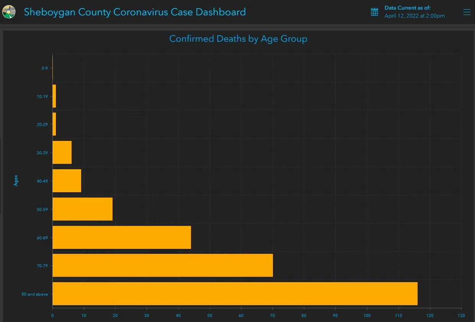This screenshot has width=475, height=322.
Task: Open the hamburger menu in the header
Action: tap(467, 12)
